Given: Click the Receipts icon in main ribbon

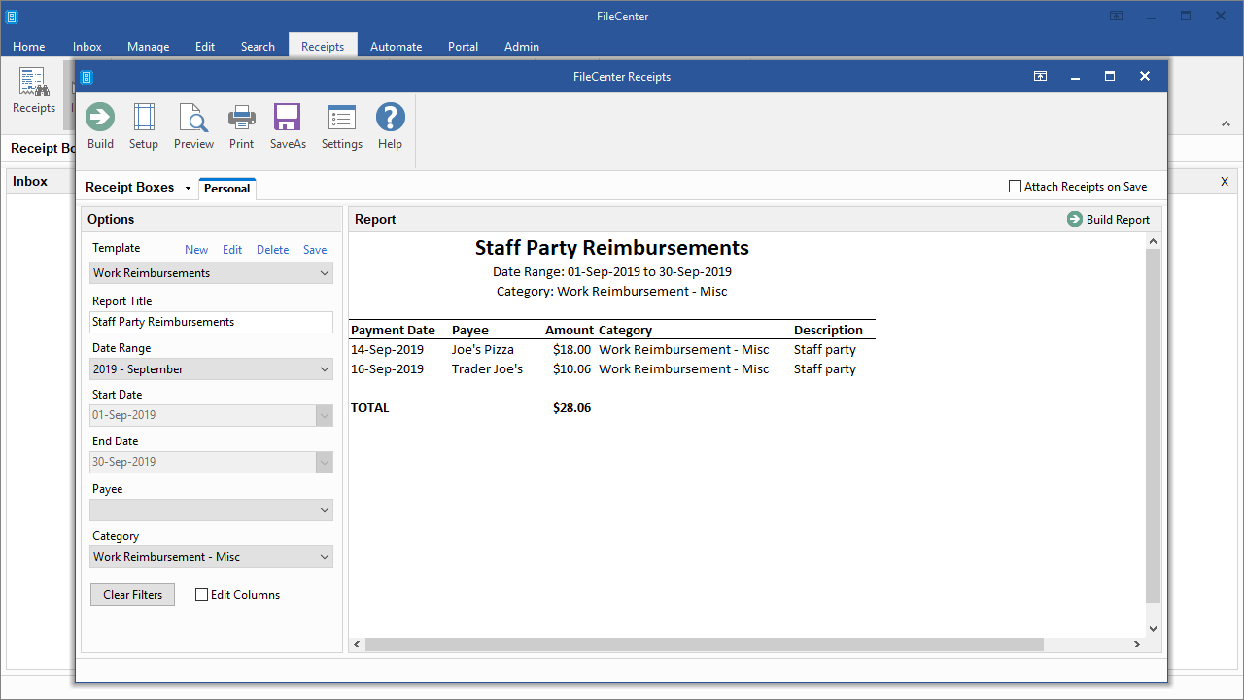Looking at the screenshot, I should [x=34, y=90].
